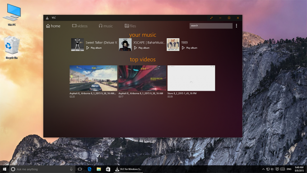Image resolution: width=307 pixels, height=173 pixels.
Task: Open the home tab in VLC
Action: pos(53,26)
